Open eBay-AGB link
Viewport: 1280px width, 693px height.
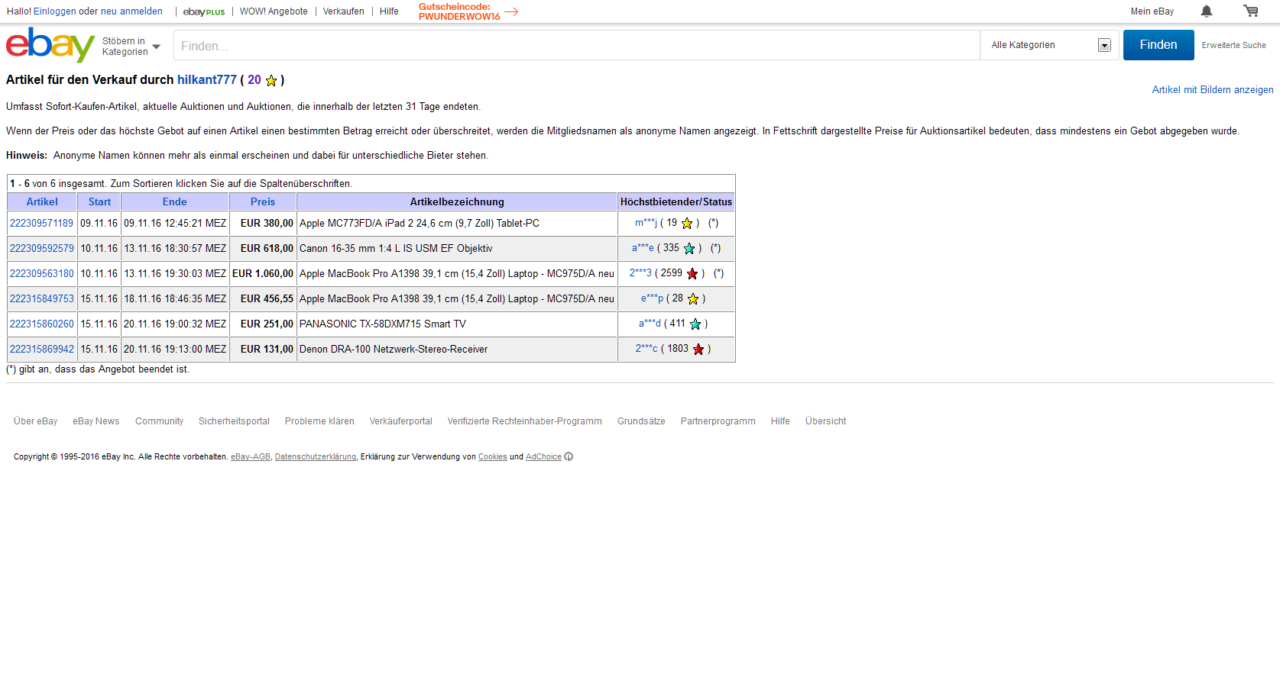pyautogui.click(x=251, y=457)
